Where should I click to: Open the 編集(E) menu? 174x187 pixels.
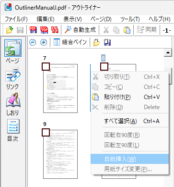[x=46, y=19]
